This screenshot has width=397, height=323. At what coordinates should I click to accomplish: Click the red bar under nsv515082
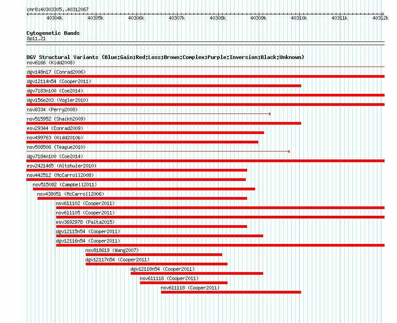144,189
